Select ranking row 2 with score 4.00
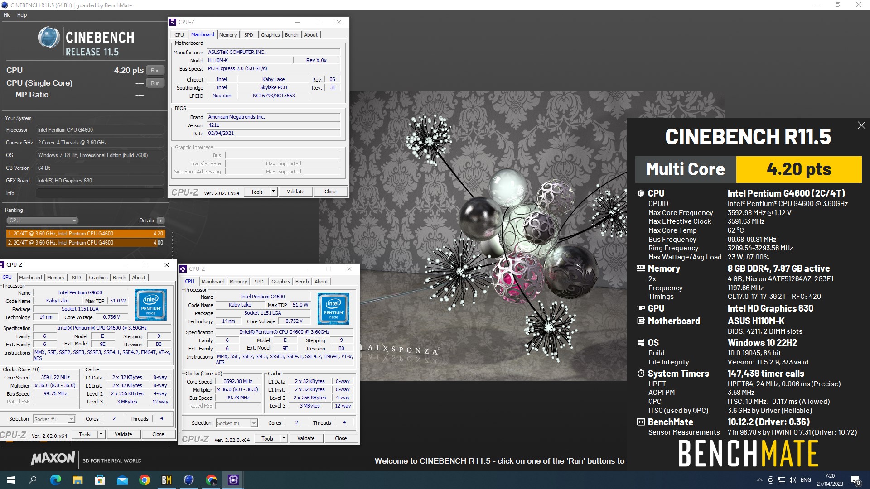This screenshot has width=870, height=489. pyautogui.click(x=85, y=243)
